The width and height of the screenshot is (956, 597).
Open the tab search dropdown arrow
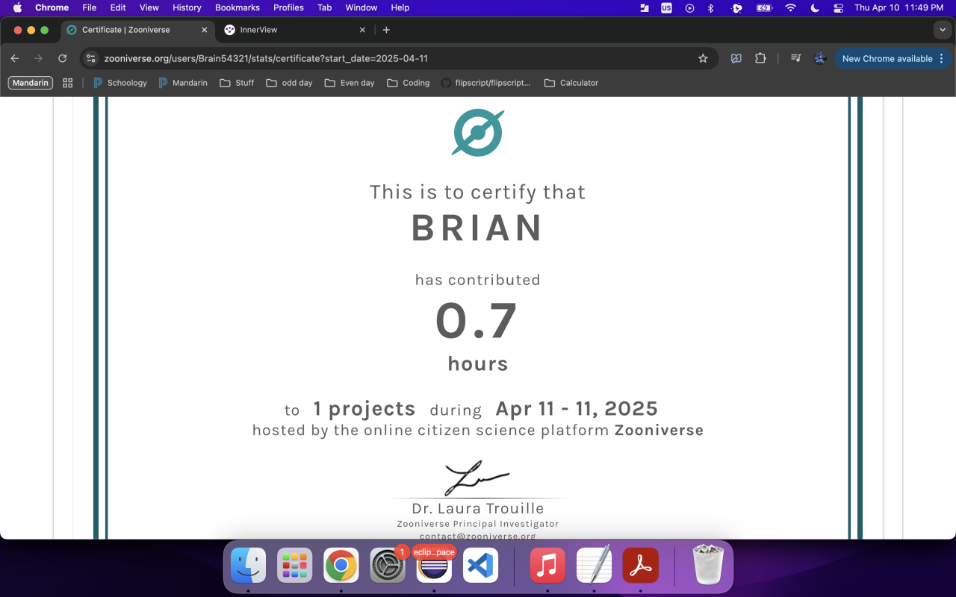[x=941, y=30]
